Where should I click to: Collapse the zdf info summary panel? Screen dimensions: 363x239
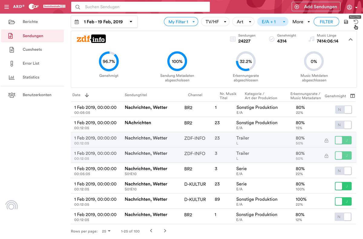pyautogui.click(x=351, y=39)
